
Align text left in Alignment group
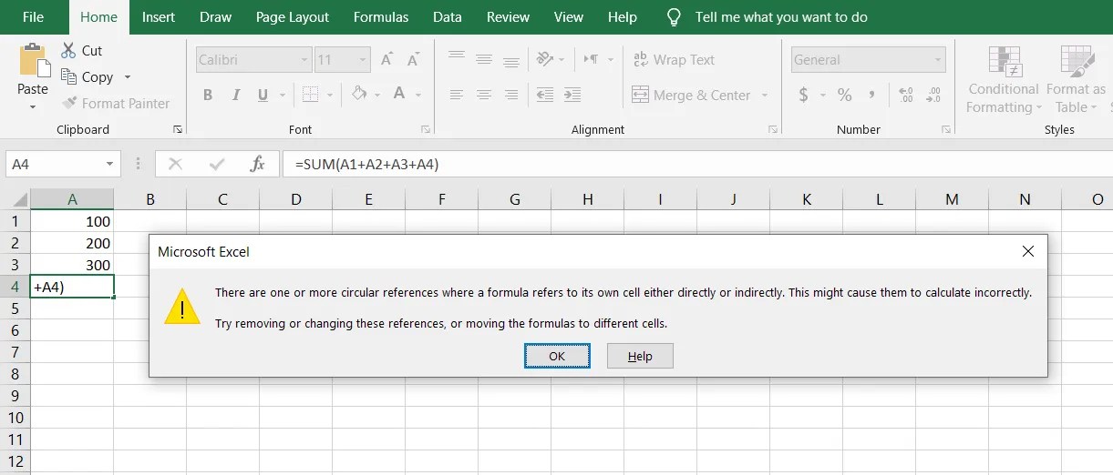[x=457, y=95]
